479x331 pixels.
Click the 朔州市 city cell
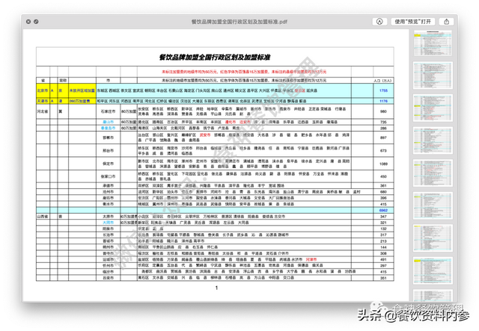point(108,247)
